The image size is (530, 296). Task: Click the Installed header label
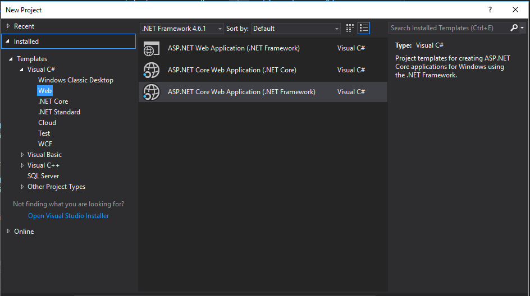pos(26,41)
